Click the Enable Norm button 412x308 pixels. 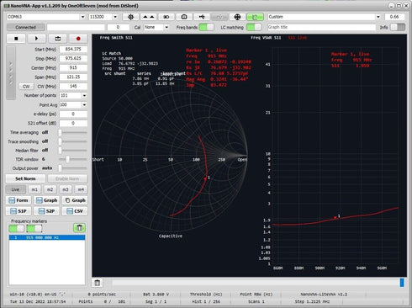pos(67,178)
